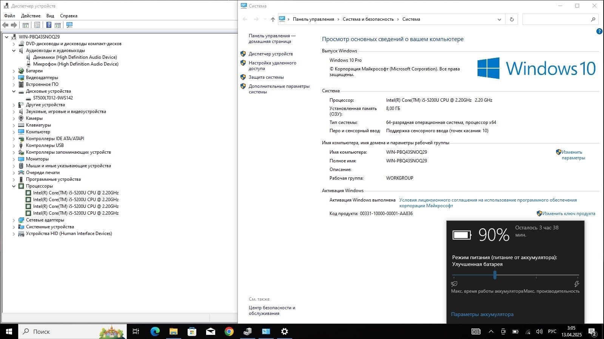Select Динамики (High Definition Audio Device)
This screenshot has height=339, width=604.
point(75,57)
